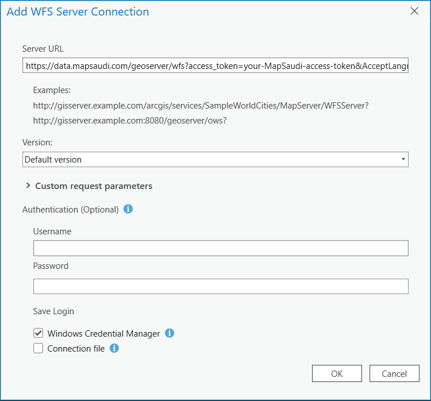The image size is (431, 401).
Task: Click the Server URL input field
Action: tap(215, 67)
